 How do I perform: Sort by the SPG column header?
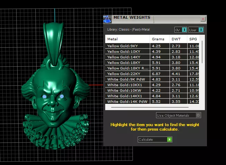point(193,39)
